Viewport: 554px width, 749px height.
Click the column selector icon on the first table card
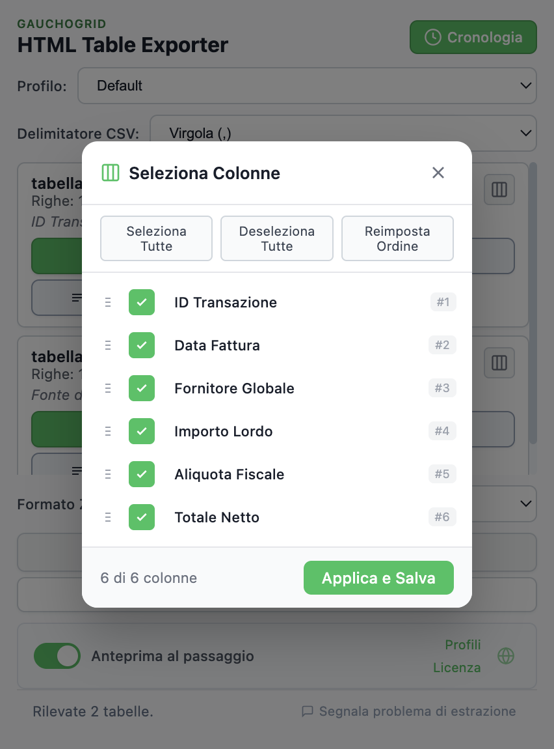click(x=499, y=190)
